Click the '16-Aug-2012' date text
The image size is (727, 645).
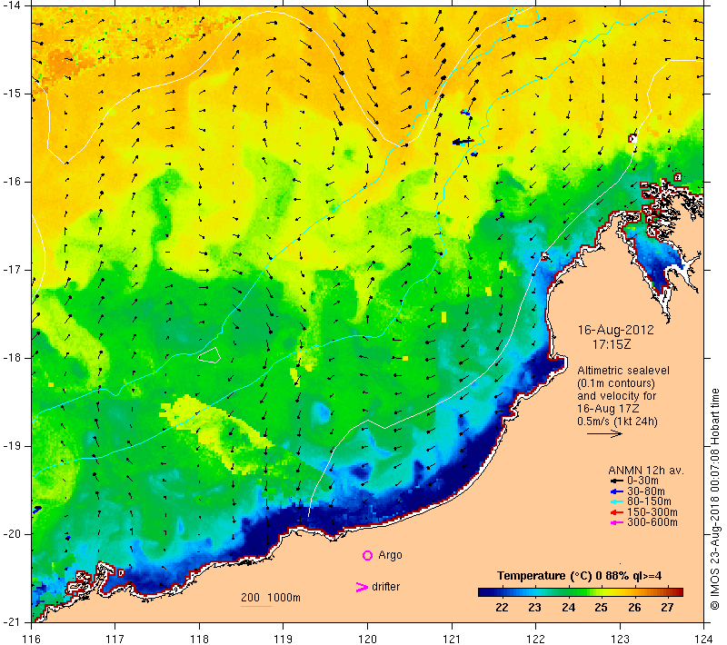click(616, 330)
